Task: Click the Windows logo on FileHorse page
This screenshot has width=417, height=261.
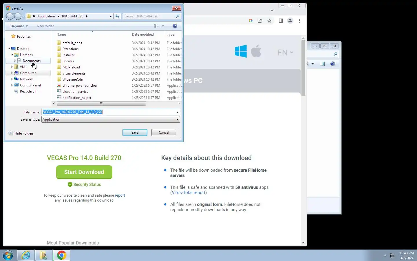Action: (241, 51)
